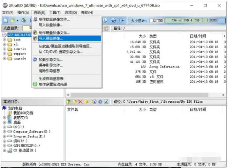Viewport: 228px width, 168px height.
Task: Select the GSP1RMCULXF(G:) drive
Action: pyautogui.click(x=27, y=146)
